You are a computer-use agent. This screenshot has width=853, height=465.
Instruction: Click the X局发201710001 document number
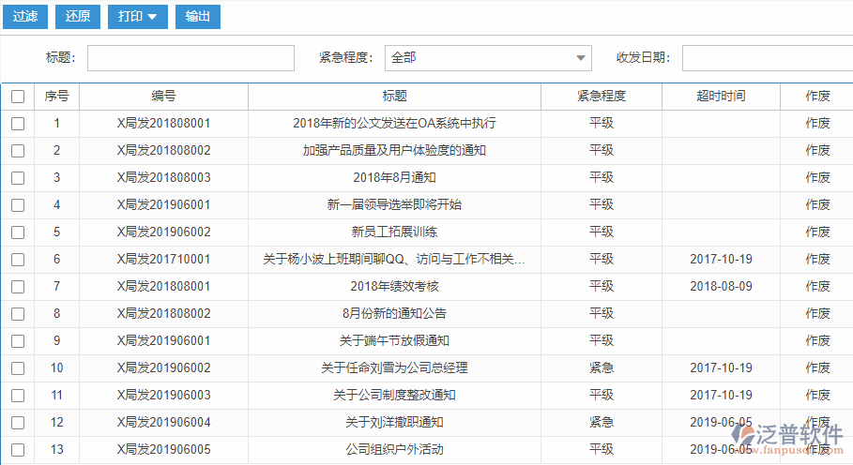click(164, 260)
